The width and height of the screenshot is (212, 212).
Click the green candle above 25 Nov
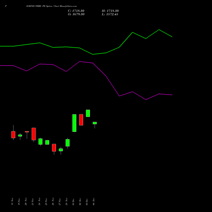(x=47, y=142)
